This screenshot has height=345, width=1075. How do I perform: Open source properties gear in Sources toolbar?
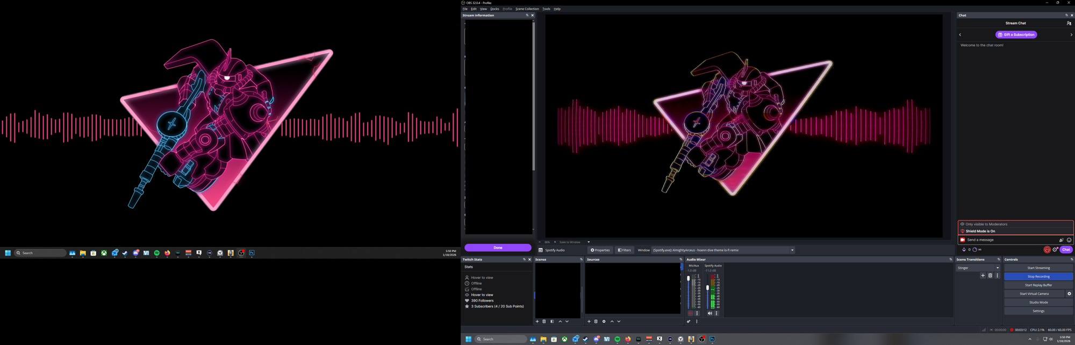point(604,321)
